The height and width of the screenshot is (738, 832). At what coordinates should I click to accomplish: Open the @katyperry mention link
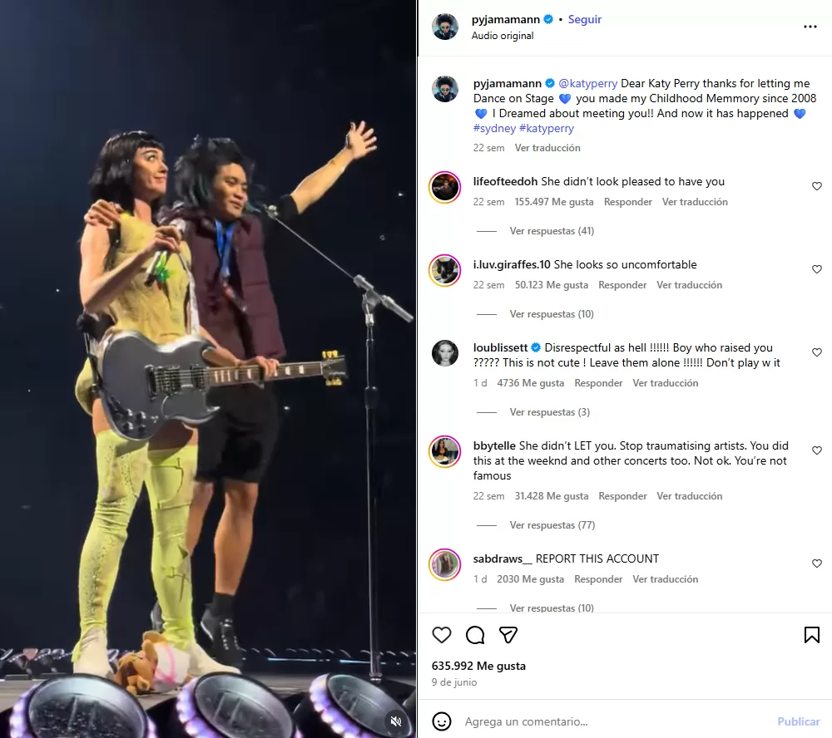pyautogui.click(x=587, y=84)
